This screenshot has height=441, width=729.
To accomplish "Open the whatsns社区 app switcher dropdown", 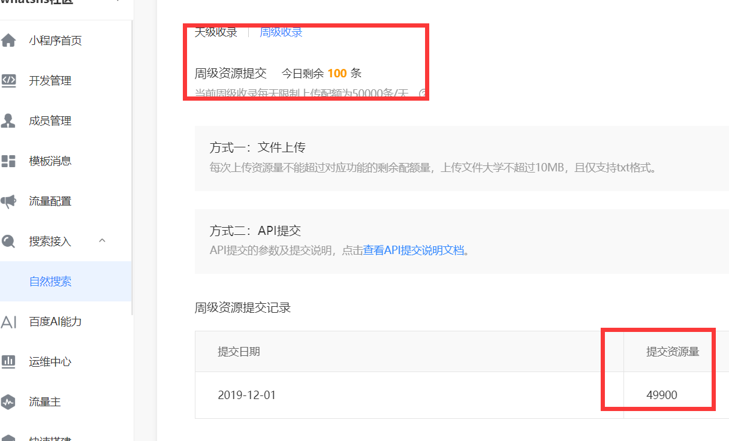I will (118, 2).
